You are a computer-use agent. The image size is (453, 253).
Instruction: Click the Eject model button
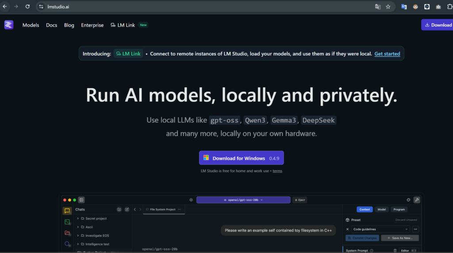299,200
